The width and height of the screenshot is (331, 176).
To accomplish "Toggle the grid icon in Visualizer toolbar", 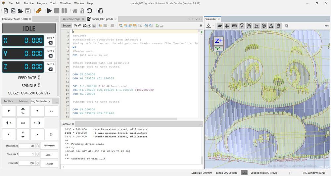I will click(227, 25).
